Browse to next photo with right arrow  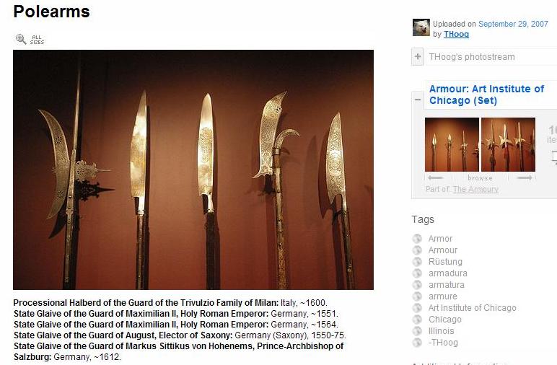(x=525, y=178)
